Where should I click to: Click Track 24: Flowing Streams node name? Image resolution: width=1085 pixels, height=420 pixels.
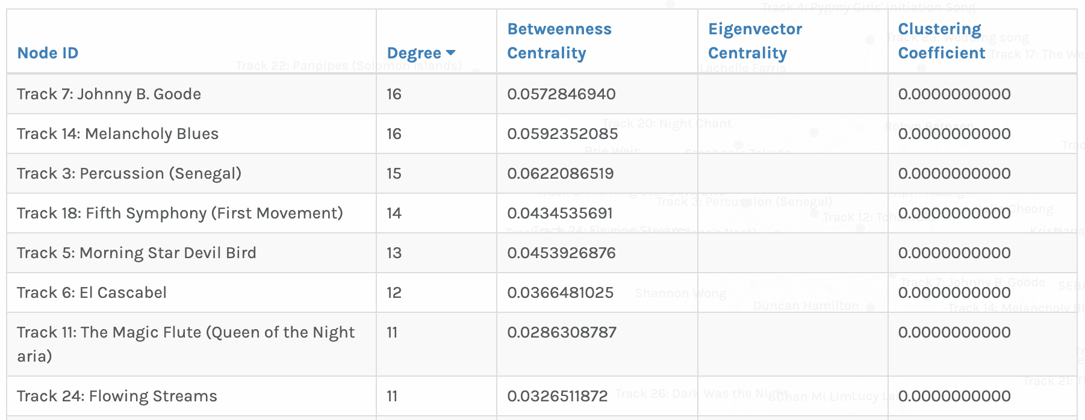tap(117, 396)
